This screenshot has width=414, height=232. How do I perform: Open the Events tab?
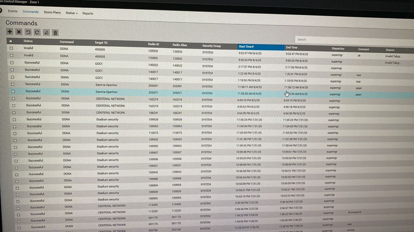(12, 11)
